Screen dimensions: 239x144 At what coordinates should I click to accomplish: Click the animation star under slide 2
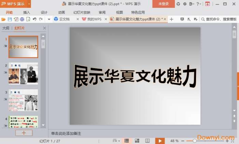click(x=6, y=72)
